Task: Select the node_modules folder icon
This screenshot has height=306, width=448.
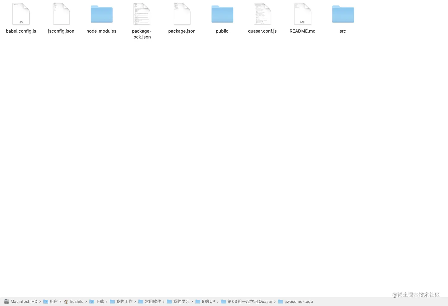Action: 102,14
